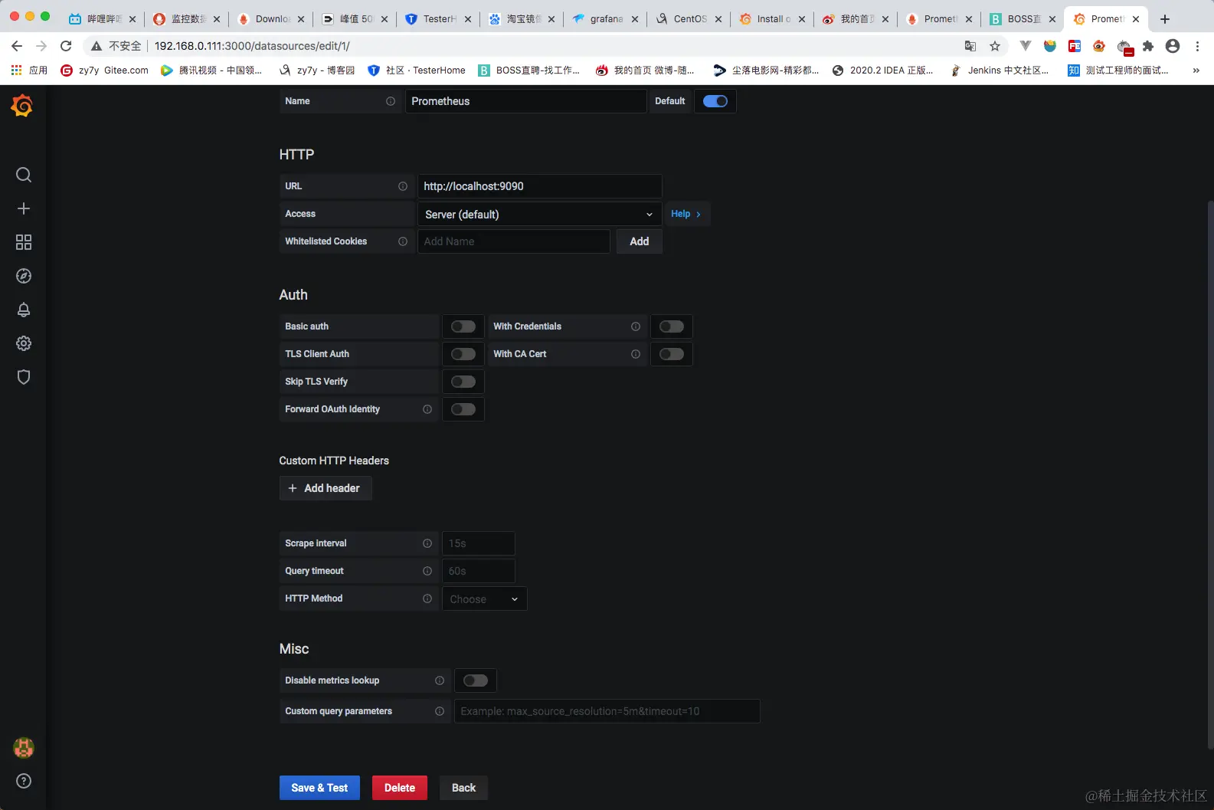Image resolution: width=1214 pixels, height=810 pixels.
Task: Click the red Delete button
Action: click(400, 788)
